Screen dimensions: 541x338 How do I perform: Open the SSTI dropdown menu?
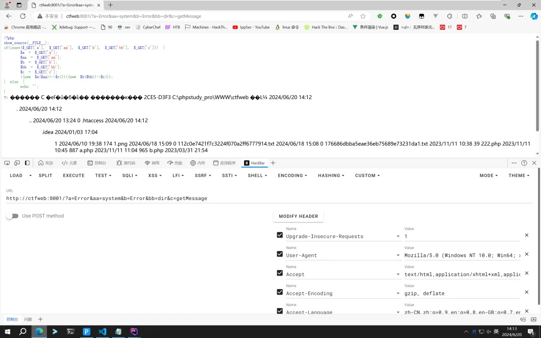click(229, 175)
